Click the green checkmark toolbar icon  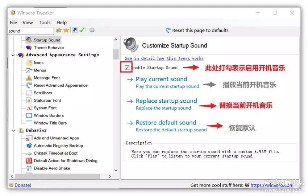[82, 30]
